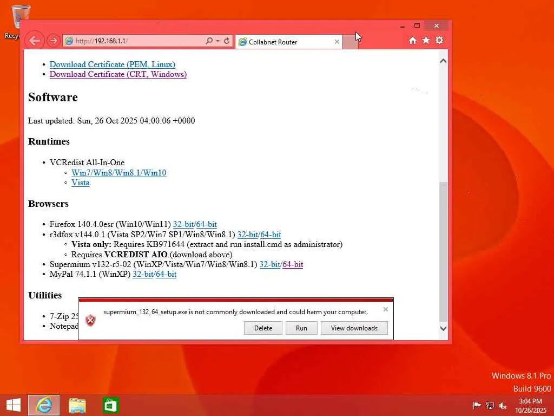Download Certificate (CRT, Windows) link

[x=118, y=74]
